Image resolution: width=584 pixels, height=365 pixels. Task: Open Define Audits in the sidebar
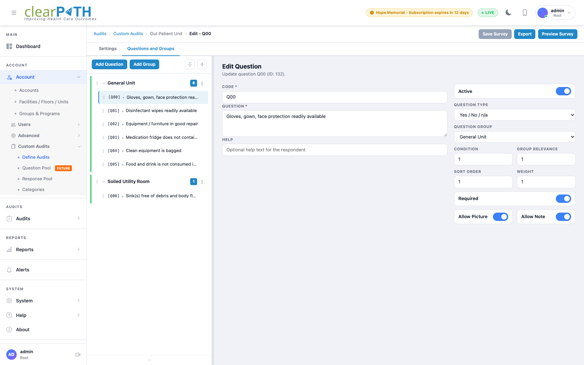click(36, 157)
